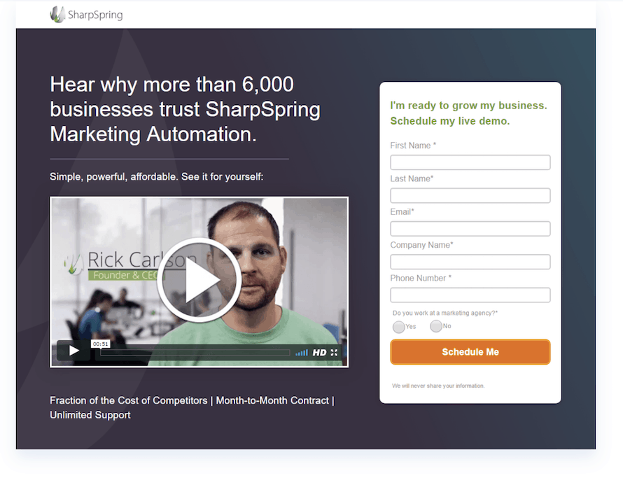Click the Last Name input field

click(470, 195)
